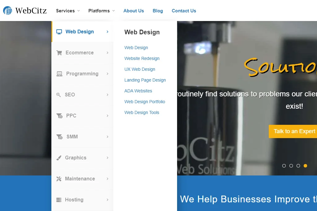Select the second carousel slide dot
The image size is (317, 211).
pos(291,166)
